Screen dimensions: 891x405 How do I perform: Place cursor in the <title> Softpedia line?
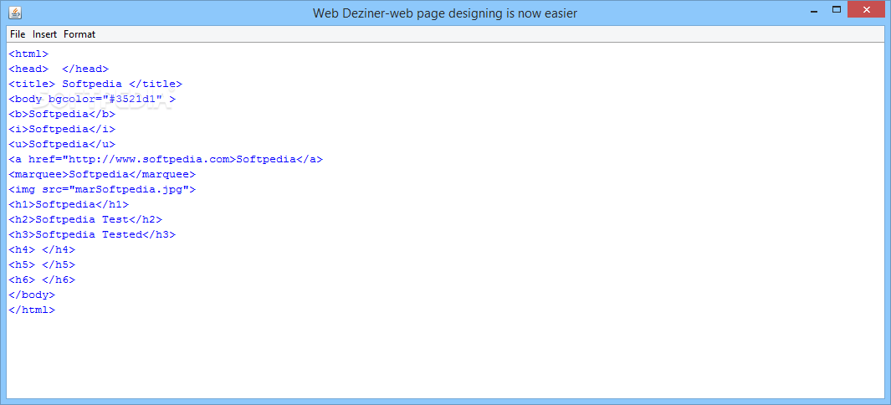[95, 84]
